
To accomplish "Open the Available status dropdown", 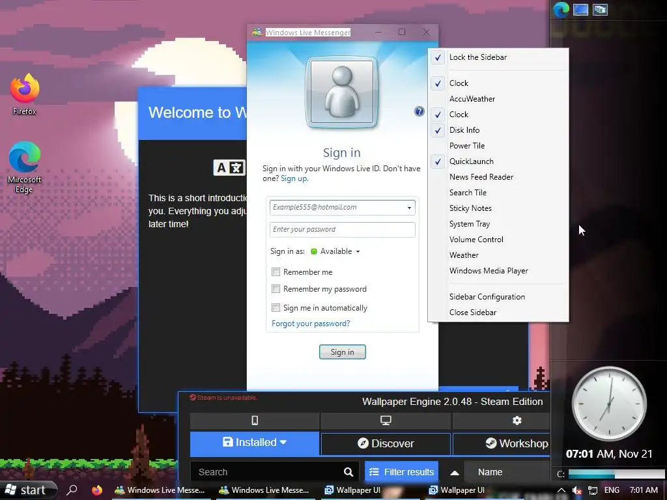I will (x=336, y=251).
